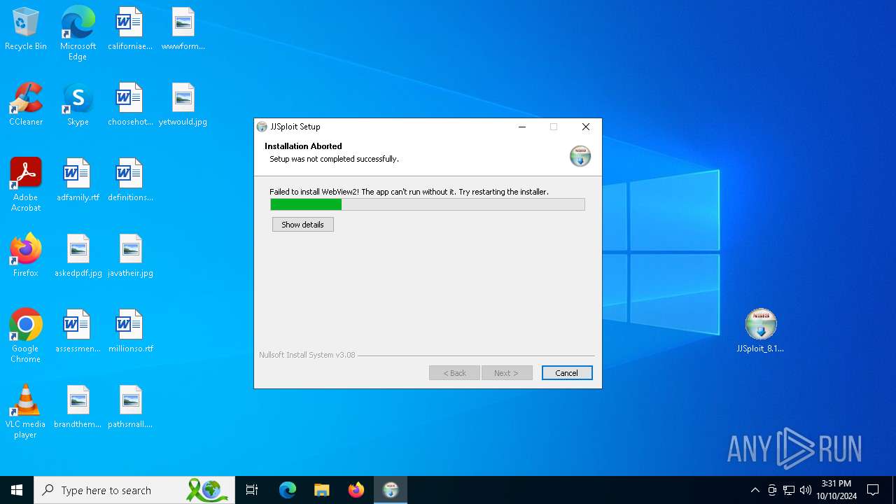Show hidden system tray icons
The height and width of the screenshot is (504, 896).
[755, 490]
